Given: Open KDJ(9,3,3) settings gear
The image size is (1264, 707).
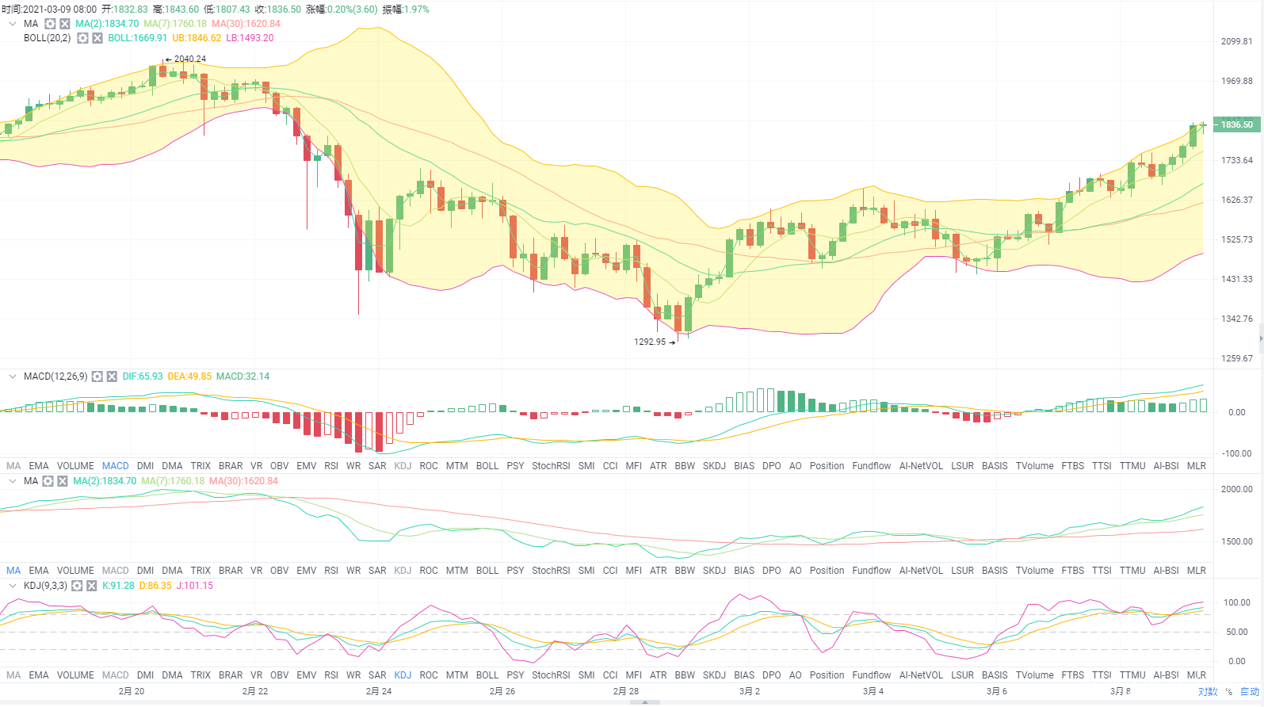Looking at the screenshot, I should 77,586.
